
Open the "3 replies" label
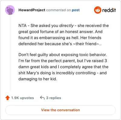(x=54, y=98)
